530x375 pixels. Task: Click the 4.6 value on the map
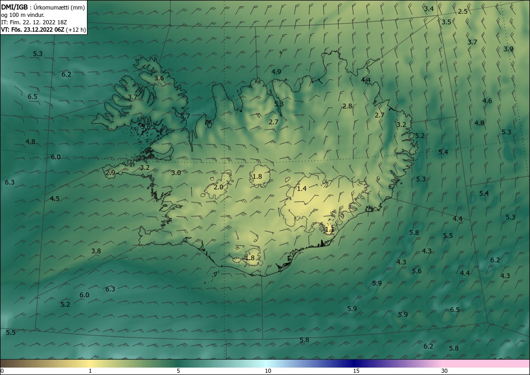tap(487, 101)
